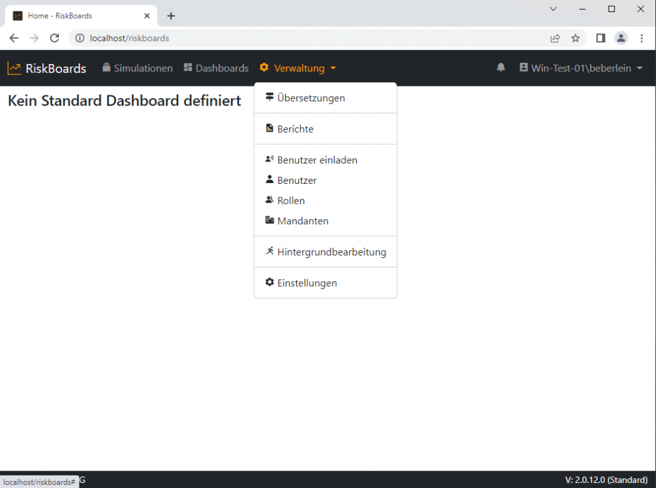Click the Verwaltung gear icon
Viewport: 656px width, 488px height.
(x=264, y=67)
